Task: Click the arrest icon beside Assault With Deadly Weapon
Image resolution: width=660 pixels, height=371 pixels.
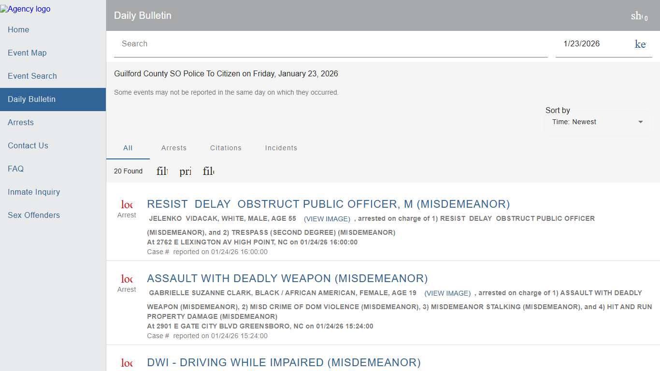Action: point(127,279)
